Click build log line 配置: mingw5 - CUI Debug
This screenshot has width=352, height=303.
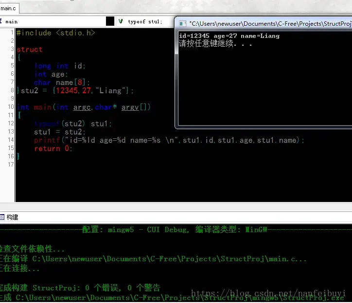tap(175, 230)
